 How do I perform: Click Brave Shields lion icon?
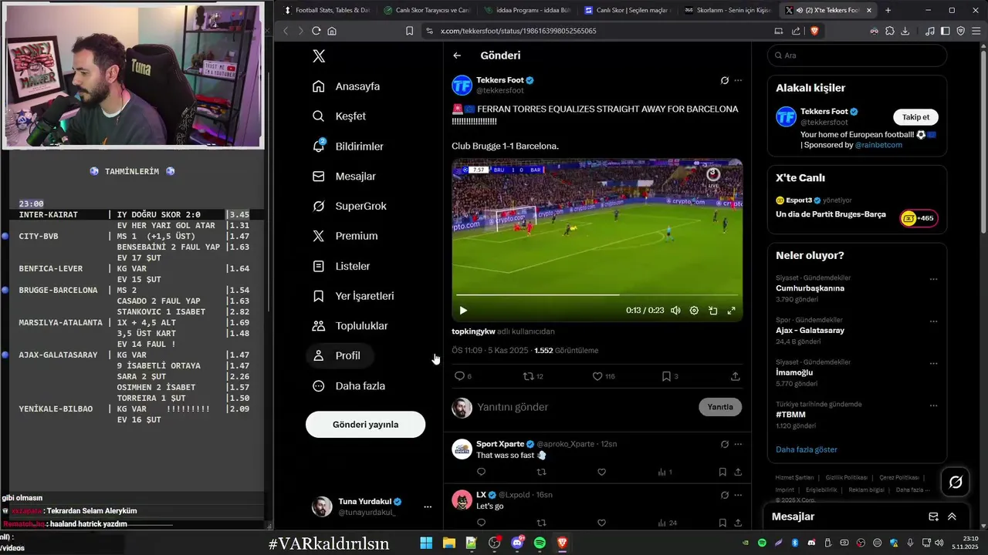point(814,31)
